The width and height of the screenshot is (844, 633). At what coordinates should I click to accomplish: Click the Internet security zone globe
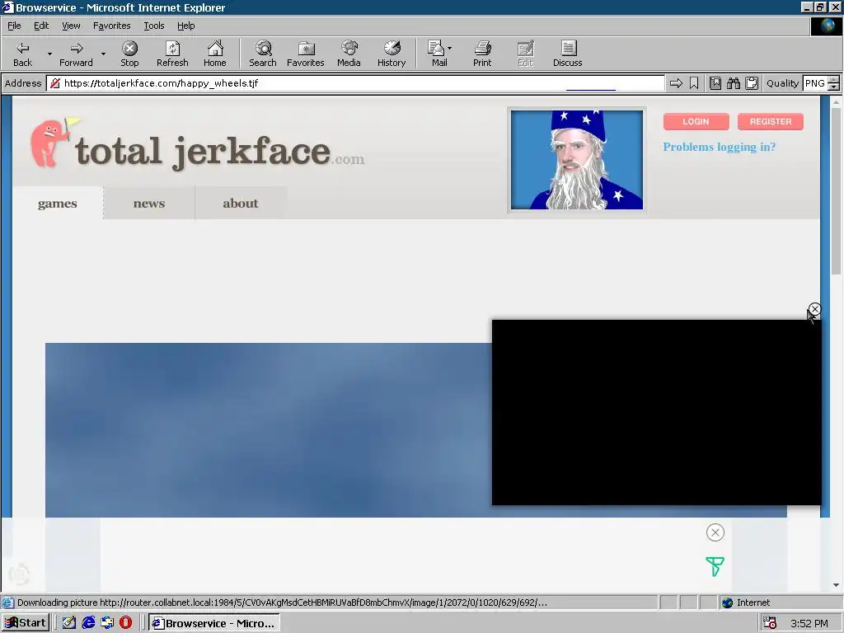tap(727, 603)
